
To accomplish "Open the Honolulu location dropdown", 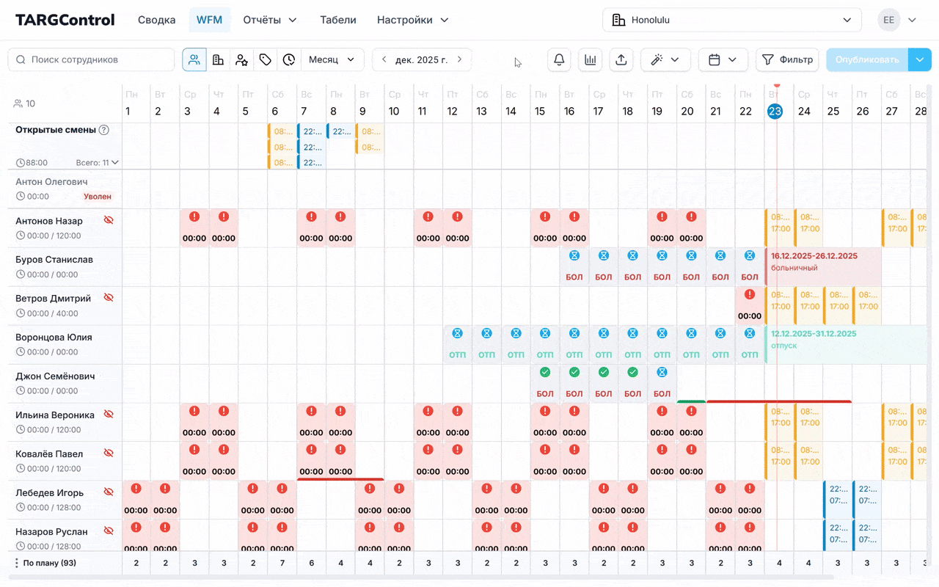I will 731,20.
